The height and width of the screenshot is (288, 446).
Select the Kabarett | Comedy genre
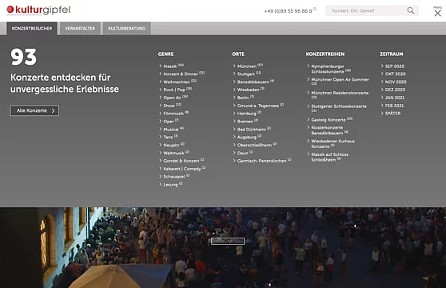(182, 169)
